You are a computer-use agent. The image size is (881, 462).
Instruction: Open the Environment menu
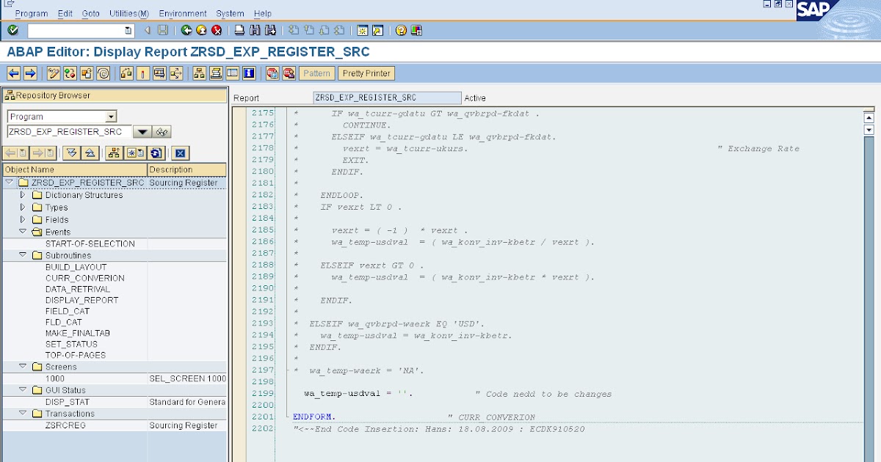click(183, 13)
